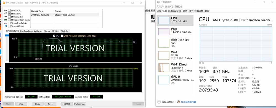This screenshot has width=276, height=108.
Task: Click the uptime value 2:07:35:43
Action: coord(209,90)
